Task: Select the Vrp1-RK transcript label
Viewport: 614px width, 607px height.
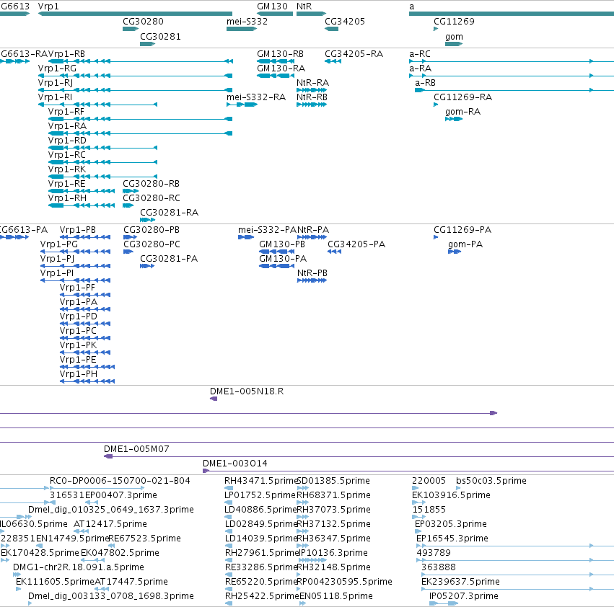Action: point(67,170)
